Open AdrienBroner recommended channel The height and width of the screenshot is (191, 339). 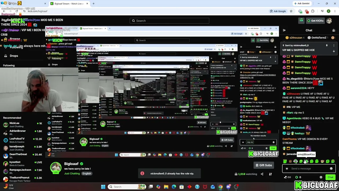23,132
